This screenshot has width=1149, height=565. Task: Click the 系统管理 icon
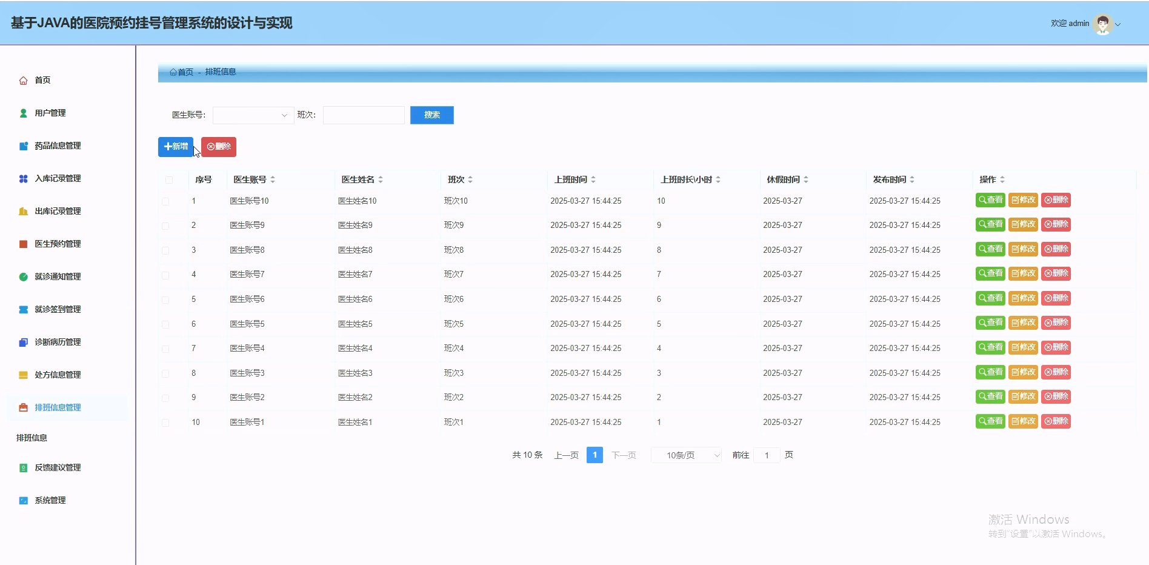[x=23, y=500]
